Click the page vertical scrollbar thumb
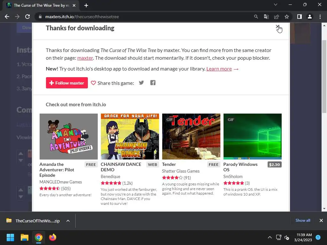Image resolution: width=327 pixels, height=245 pixels. [x=324, y=77]
